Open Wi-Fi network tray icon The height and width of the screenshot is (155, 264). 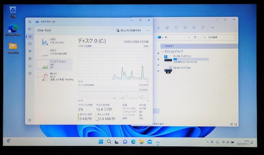pyautogui.click(x=223, y=142)
